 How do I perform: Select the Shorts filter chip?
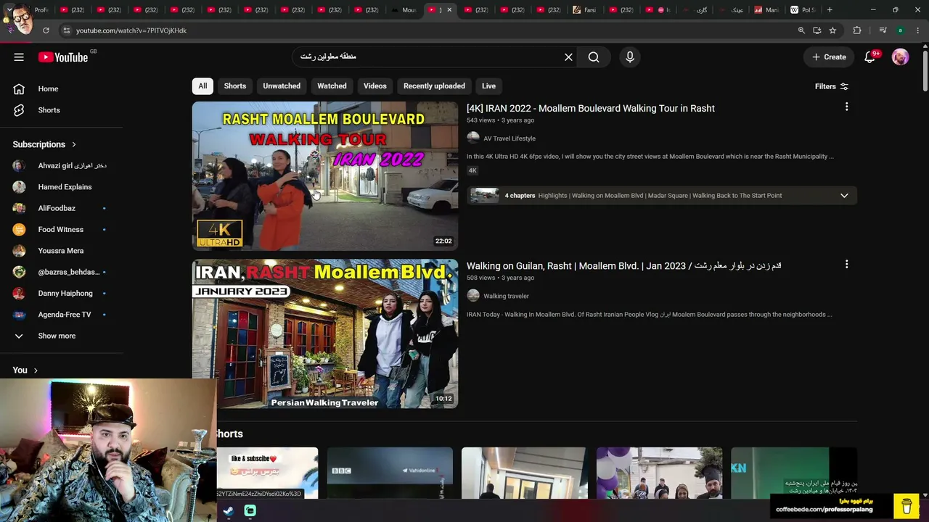tap(235, 86)
